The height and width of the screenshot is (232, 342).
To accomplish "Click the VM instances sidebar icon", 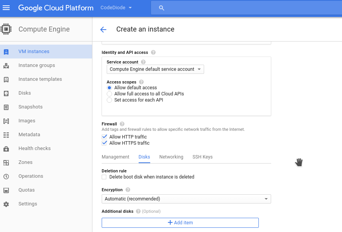I will tap(6, 52).
